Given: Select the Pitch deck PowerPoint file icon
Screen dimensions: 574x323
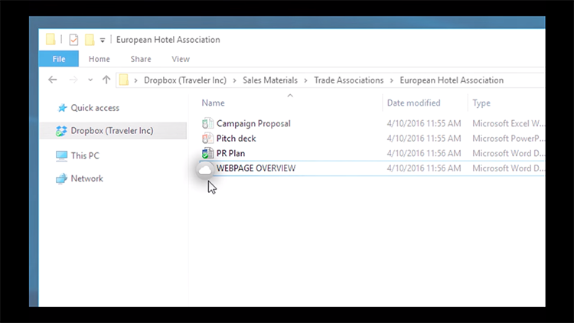Looking at the screenshot, I should point(207,139).
